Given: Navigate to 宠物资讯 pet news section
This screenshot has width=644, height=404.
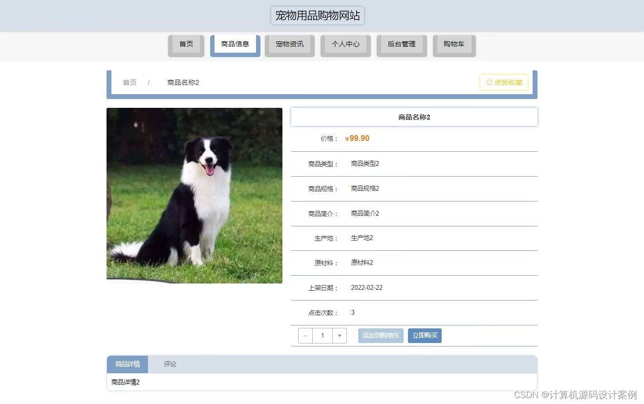Looking at the screenshot, I should [x=289, y=44].
